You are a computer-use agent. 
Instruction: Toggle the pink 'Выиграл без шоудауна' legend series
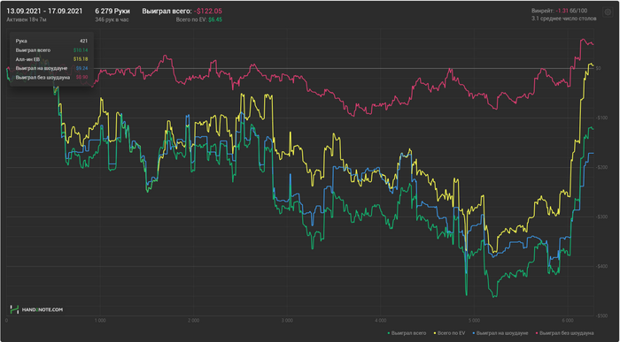coord(564,333)
